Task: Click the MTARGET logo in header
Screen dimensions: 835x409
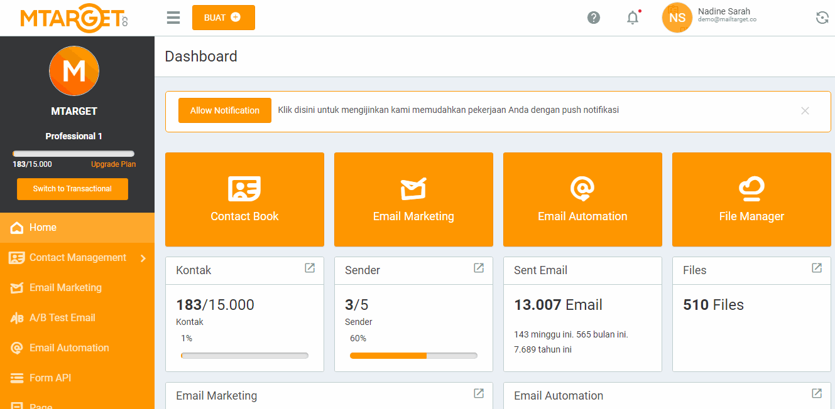Action: point(74,18)
